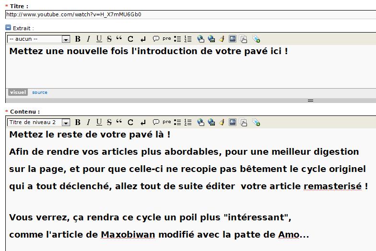Insert blockquote bubble in Extrait toolbar

156,38
